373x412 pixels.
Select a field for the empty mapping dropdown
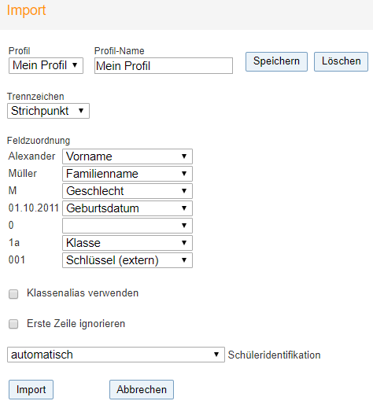(x=127, y=226)
